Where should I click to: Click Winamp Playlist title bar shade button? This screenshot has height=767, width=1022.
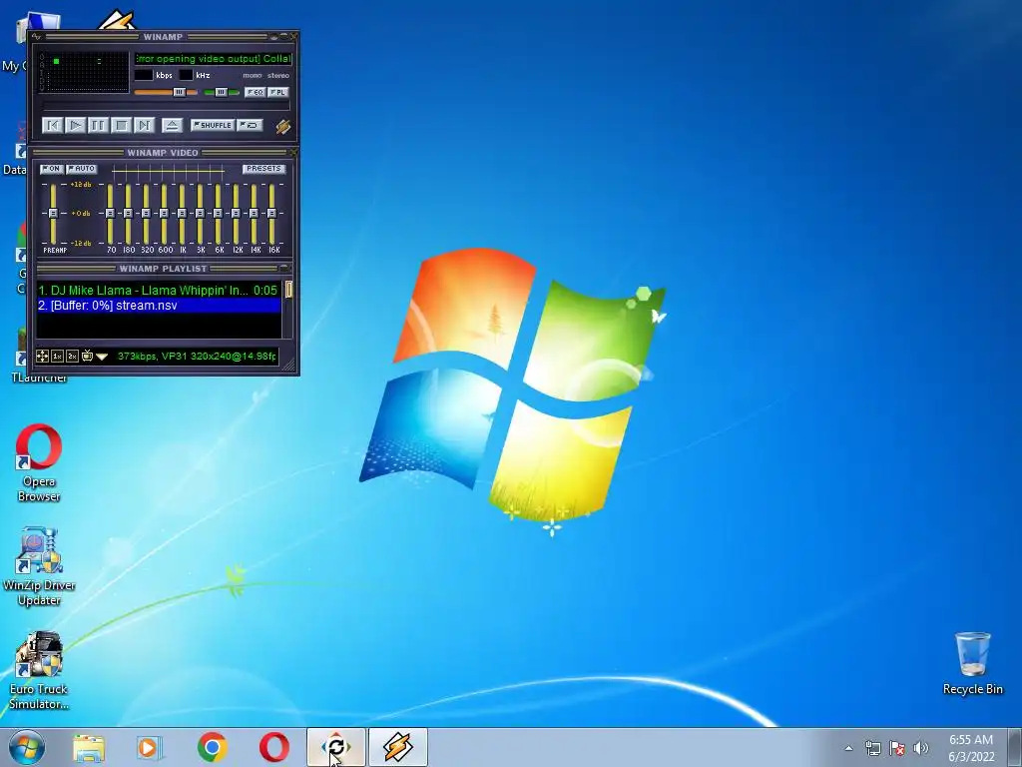[x=284, y=268]
